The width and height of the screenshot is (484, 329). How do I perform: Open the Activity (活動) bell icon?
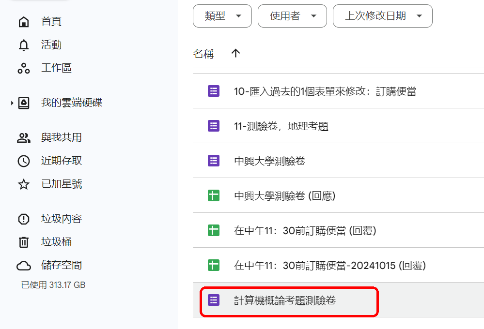[23, 45]
